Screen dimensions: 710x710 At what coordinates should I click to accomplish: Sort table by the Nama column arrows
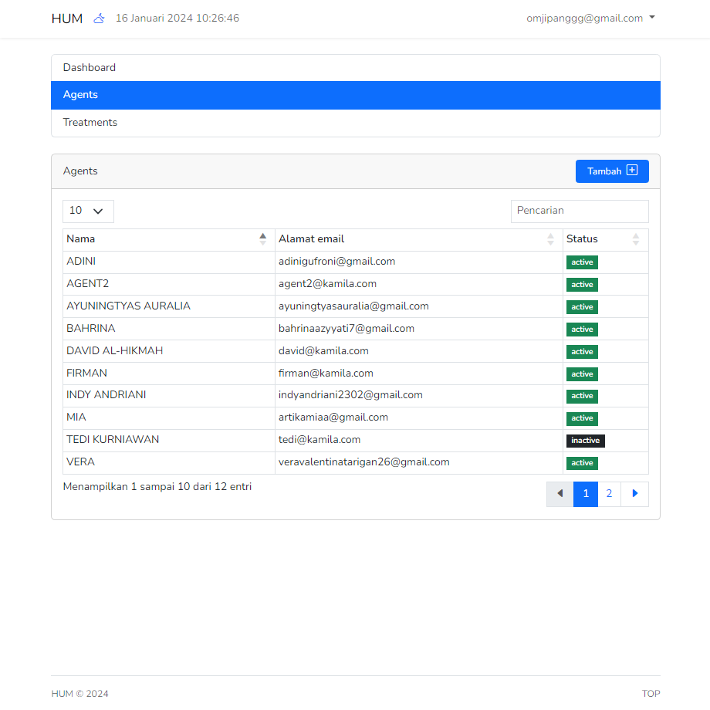262,239
